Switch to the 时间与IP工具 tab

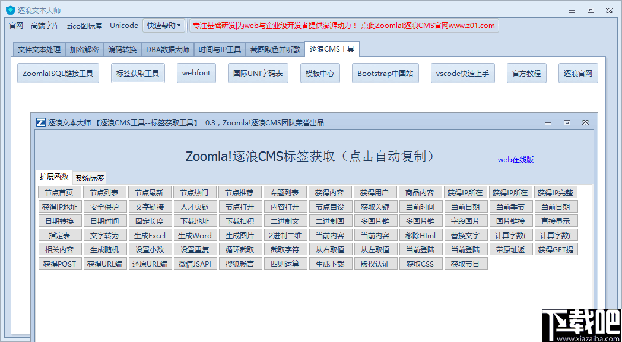(x=220, y=50)
